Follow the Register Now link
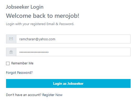 (52, 95)
